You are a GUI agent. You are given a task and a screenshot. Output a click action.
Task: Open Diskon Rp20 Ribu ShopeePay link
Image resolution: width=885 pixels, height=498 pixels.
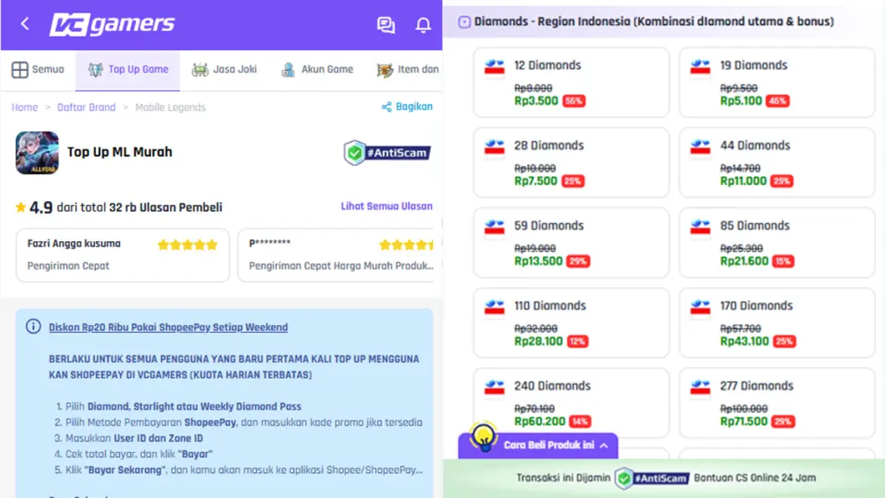[169, 328]
